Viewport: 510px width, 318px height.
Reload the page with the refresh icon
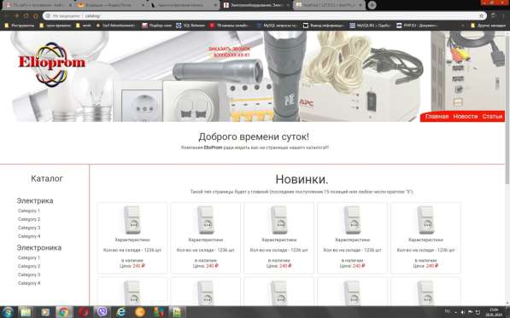tap(26, 15)
